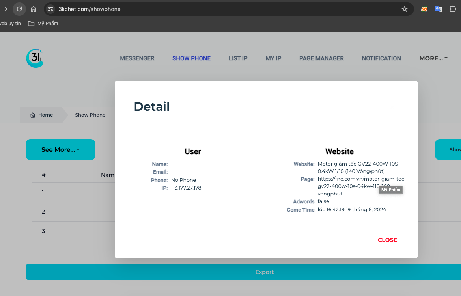The height and width of the screenshot is (296, 461).
Task: Open the Mỹ Phẩm bookmarks folder
Action: (x=43, y=24)
